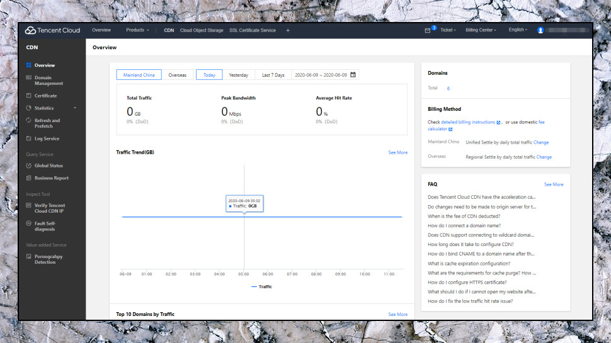Viewport: 611px width, 343px height.
Task: Open the date range calendar icon
Action: [353, 75]
